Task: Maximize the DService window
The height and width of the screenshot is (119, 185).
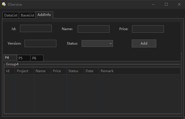Action: tap(166, 4)
